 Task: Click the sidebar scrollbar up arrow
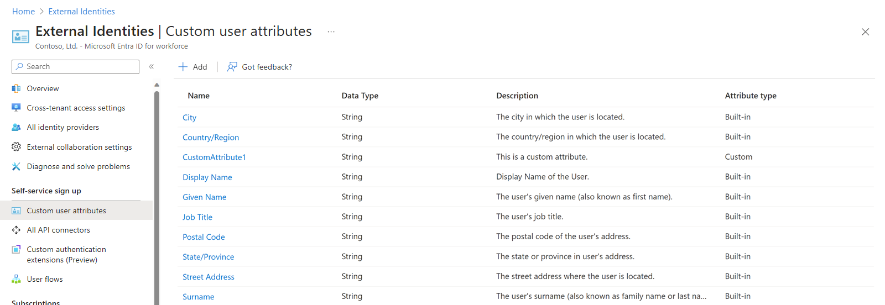coord(157,85)
